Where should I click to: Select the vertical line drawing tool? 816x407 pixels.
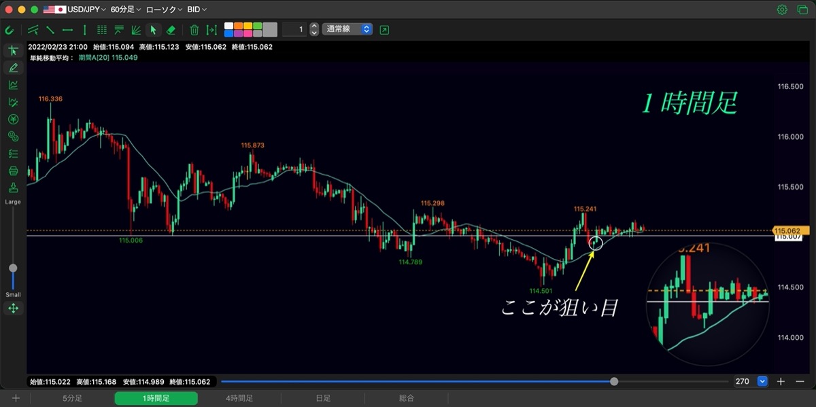(x=84, y=30)
